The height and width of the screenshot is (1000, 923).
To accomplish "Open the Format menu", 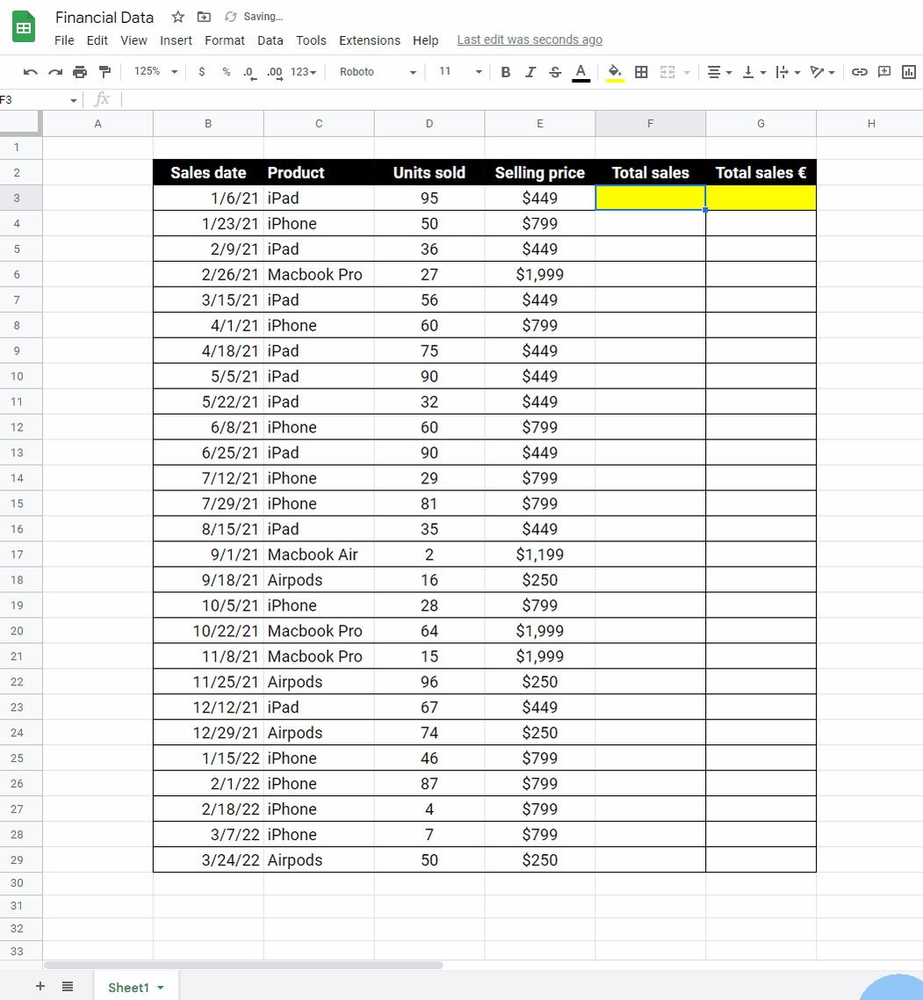I will 224,40.
